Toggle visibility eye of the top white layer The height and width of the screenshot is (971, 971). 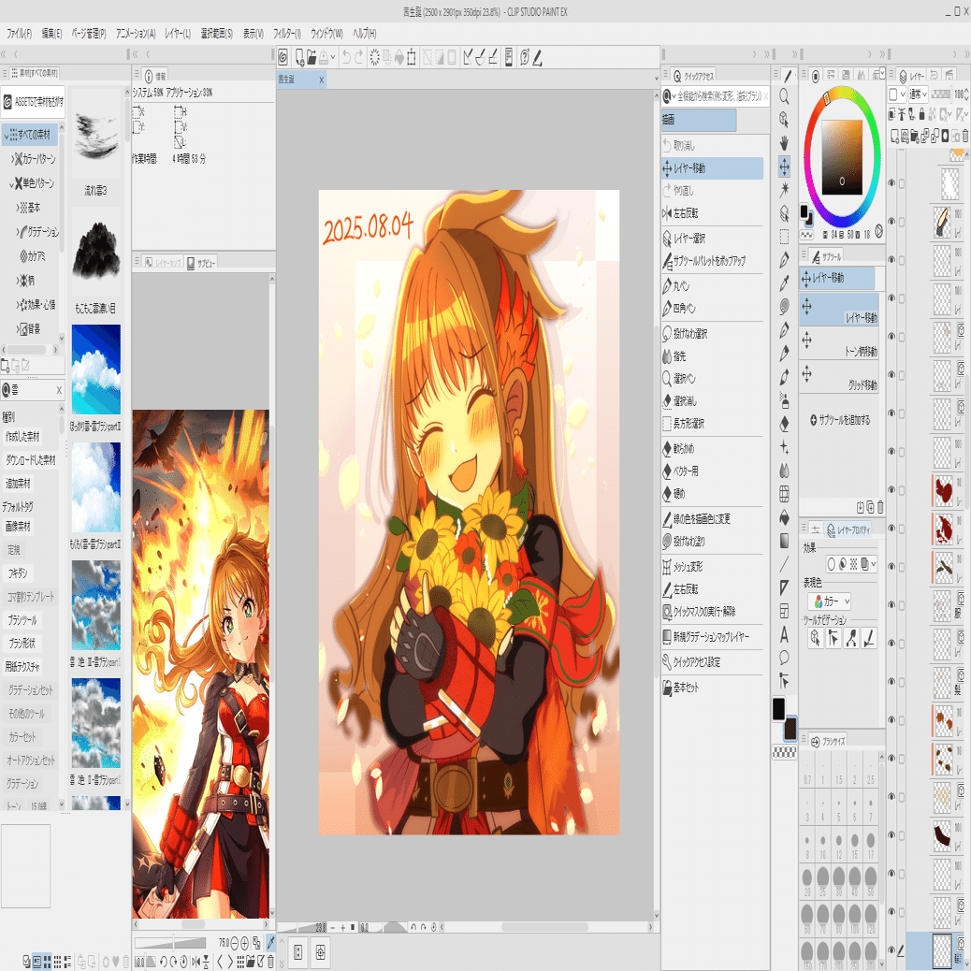891,183
